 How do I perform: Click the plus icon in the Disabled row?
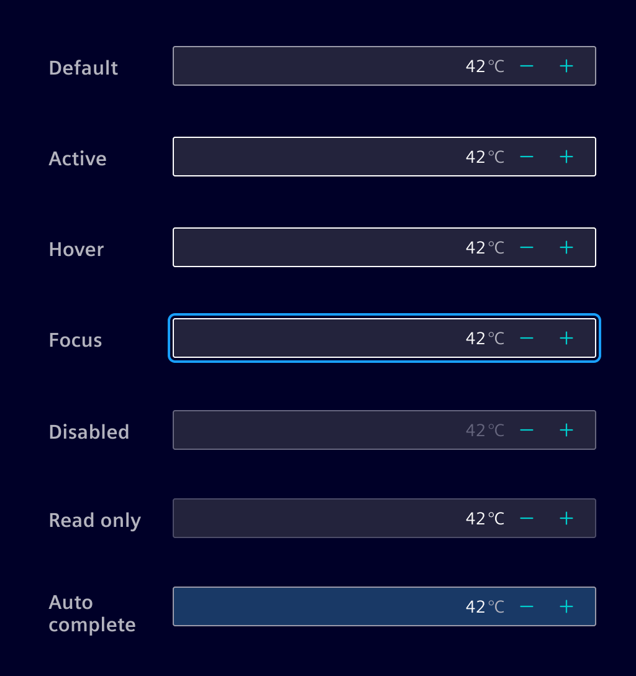click(x=566, y=429)
